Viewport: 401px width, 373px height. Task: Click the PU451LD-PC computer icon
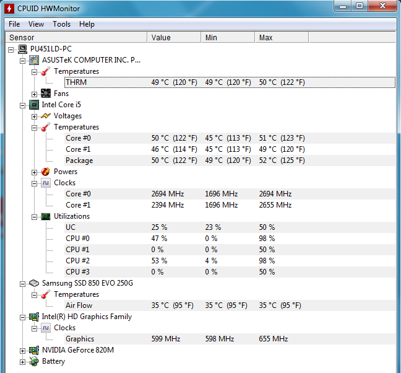pyautogui.click(x=22, y=49)
